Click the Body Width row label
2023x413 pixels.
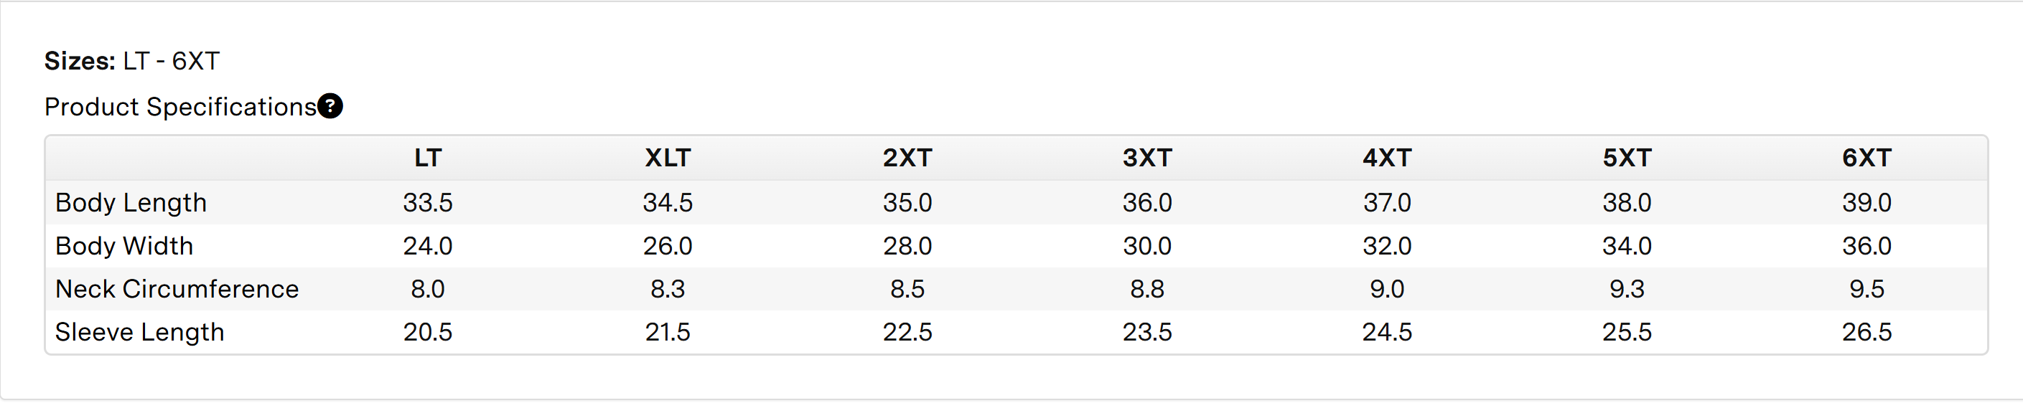pos(124,246)
